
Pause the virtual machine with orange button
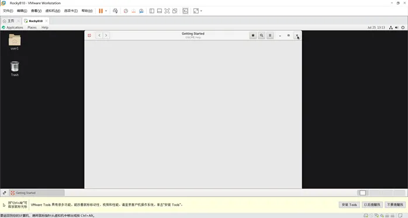[x=101, y=11]
